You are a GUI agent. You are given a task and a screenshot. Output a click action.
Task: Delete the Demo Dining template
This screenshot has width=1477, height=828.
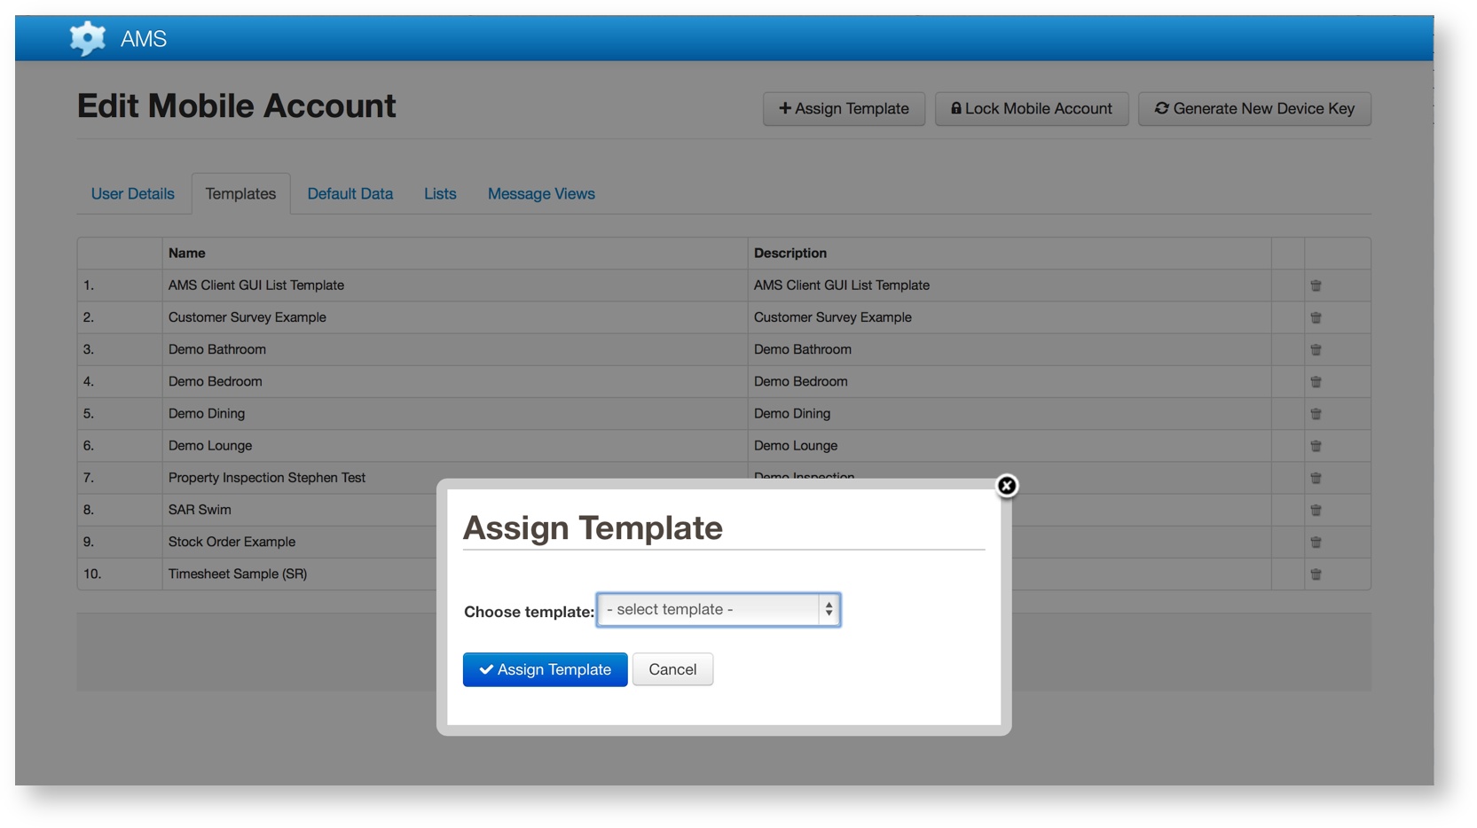coord(1316,413)
